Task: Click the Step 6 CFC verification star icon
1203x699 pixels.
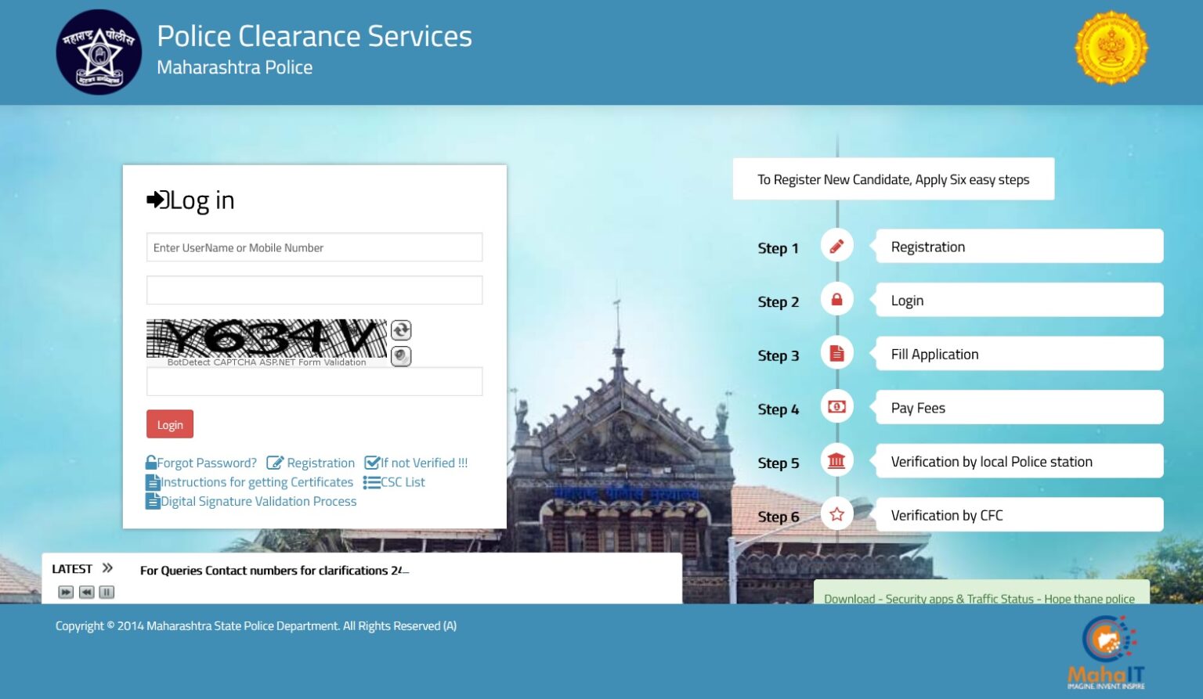Action: coord(836,513)
